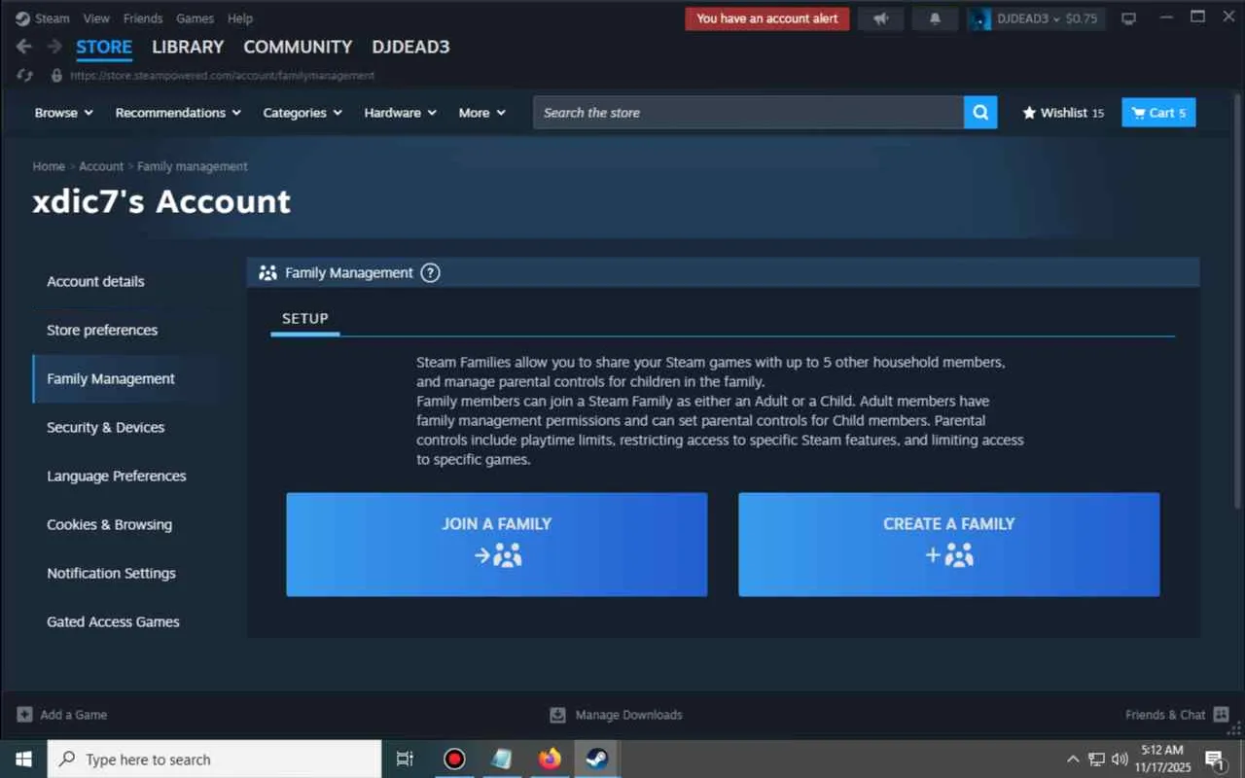Click the Steam logo icon in title bar

click(22, 18)
